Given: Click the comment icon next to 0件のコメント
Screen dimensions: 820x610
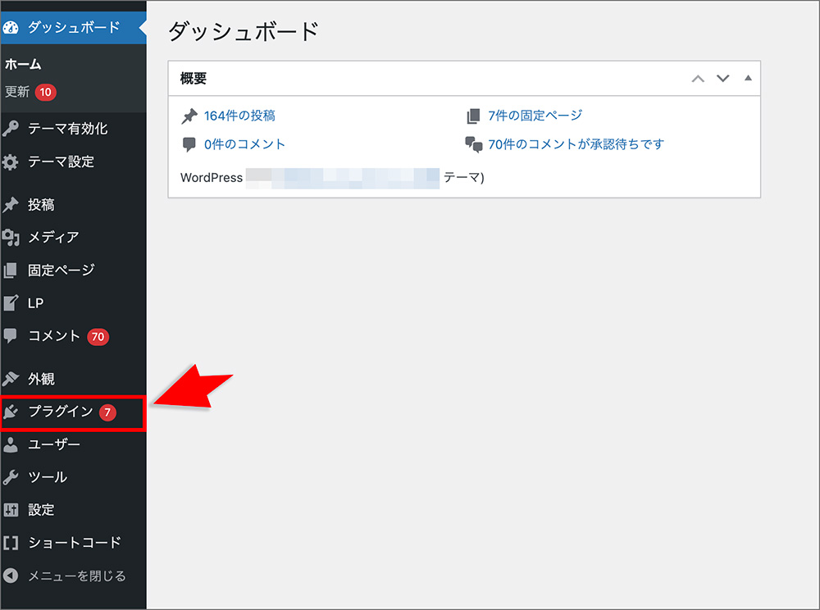Looking at the screenshot, I should click(189, 145).
